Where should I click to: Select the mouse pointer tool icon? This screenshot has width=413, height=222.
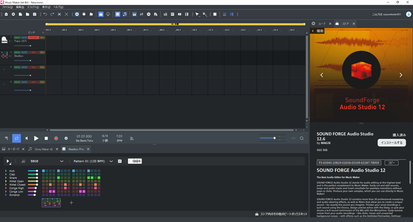tap(197, 14)
